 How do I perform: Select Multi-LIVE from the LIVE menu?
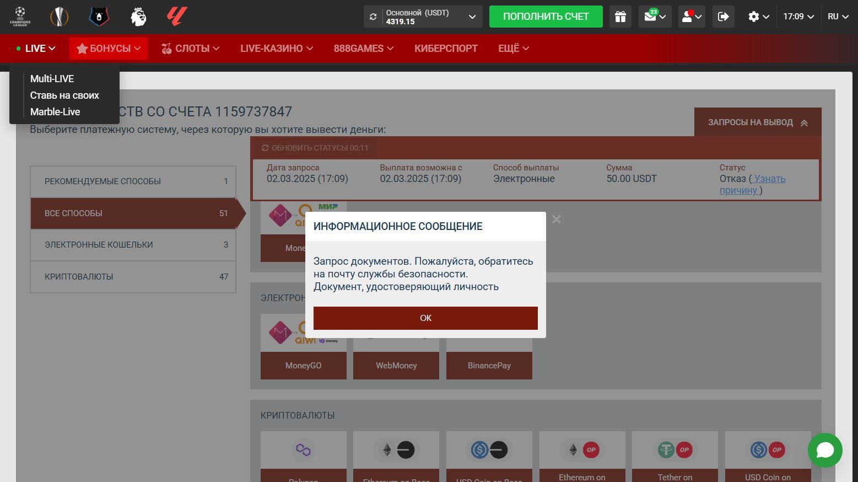(x=52, y=79)
